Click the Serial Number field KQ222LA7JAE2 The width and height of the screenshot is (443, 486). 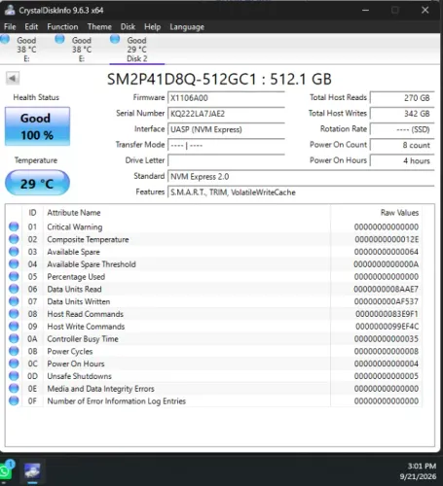[226, 114]
